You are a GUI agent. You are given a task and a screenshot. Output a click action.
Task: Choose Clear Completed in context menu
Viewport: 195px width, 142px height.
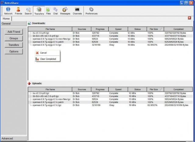pyautogui.click(x=48, y=59)
